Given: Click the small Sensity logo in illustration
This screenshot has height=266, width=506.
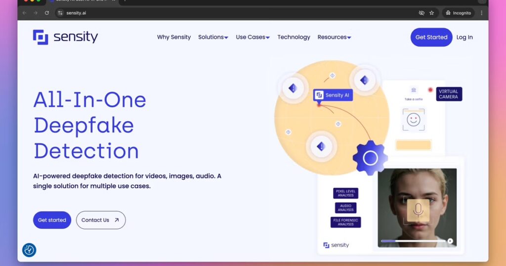Looking at the screenshot, I should pyautogui.click(x=336, y=245).
